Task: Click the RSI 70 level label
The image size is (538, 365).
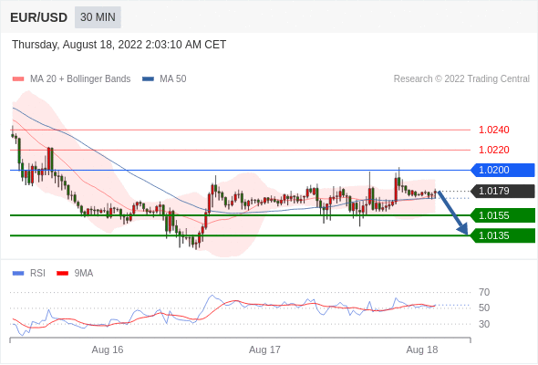Action: coord(484,292)
